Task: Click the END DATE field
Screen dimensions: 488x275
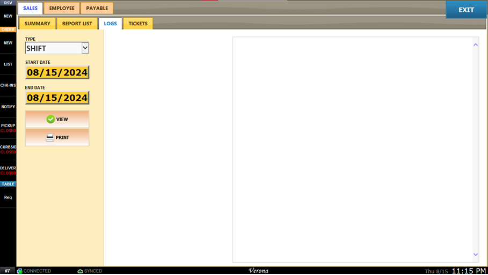Action: tap(57, 98)
